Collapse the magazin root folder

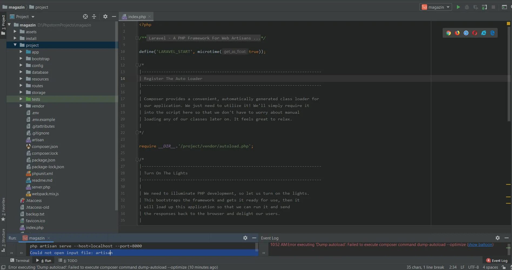[9, 25]
